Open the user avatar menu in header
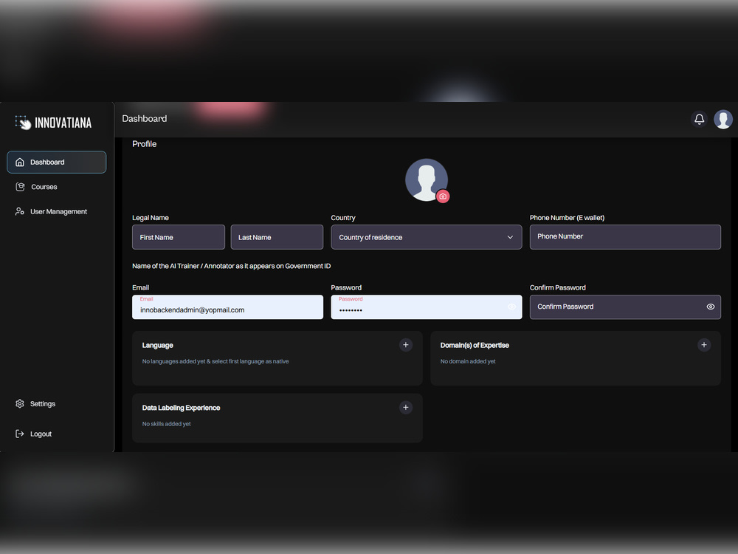 (723, 119)
